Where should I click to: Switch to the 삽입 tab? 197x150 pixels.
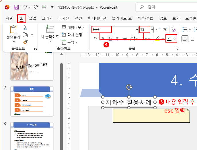click(32, 18)
